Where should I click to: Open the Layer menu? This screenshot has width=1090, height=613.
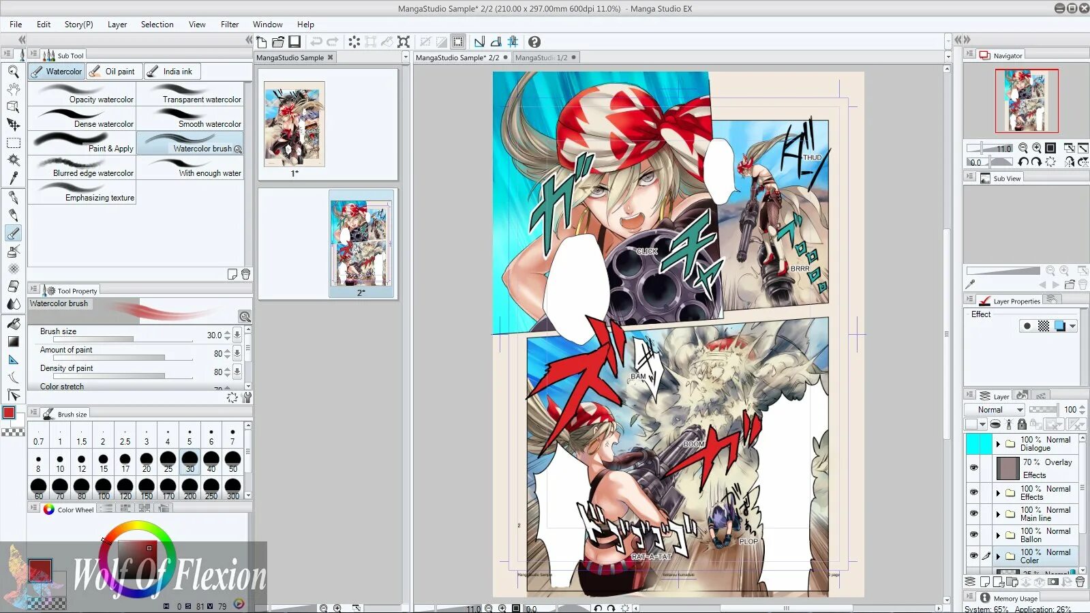117,24
